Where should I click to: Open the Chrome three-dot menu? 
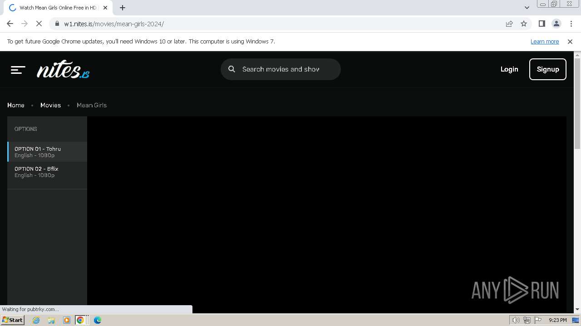(571, 24)
